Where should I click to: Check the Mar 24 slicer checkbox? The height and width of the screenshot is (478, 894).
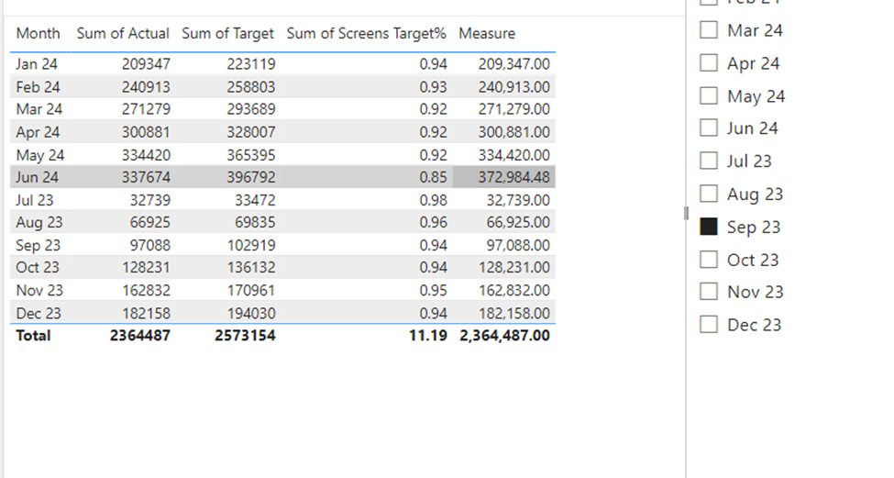click(708, 29)
